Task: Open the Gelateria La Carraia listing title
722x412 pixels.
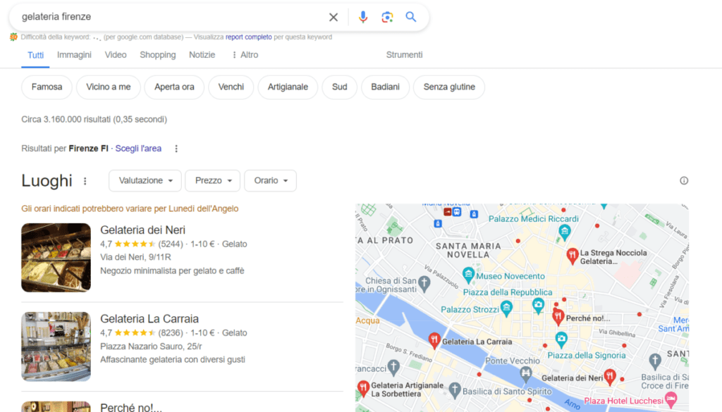Action: click(x=149, y=318)
